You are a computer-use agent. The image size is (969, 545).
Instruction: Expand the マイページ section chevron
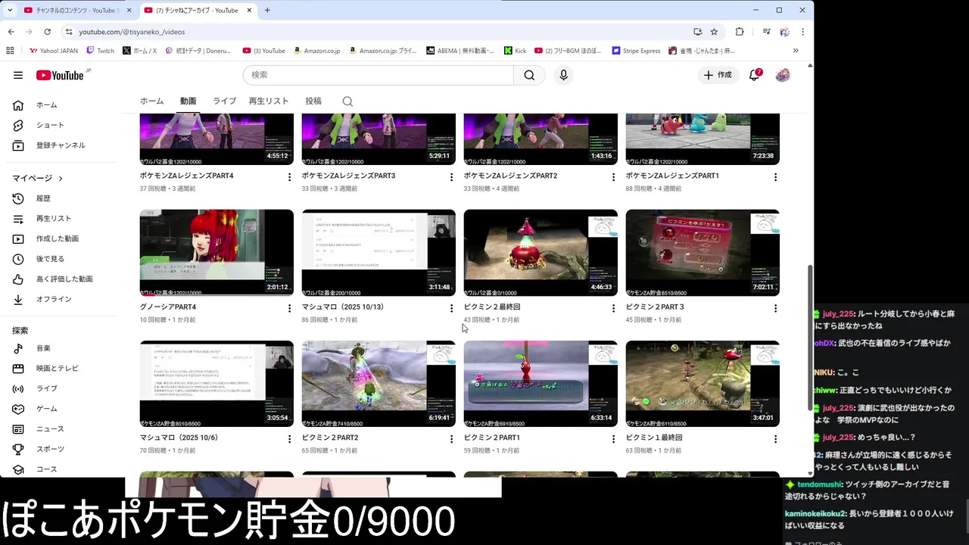[x=61, y=178]
